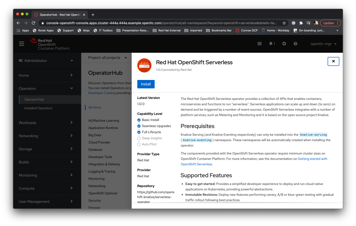Select the AI/Machine Learning category
This screenshot has width=356, height=226.
tap(103, 121)
